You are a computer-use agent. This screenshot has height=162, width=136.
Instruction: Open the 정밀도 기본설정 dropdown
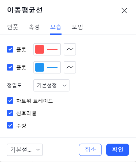[x=51, y=85]
